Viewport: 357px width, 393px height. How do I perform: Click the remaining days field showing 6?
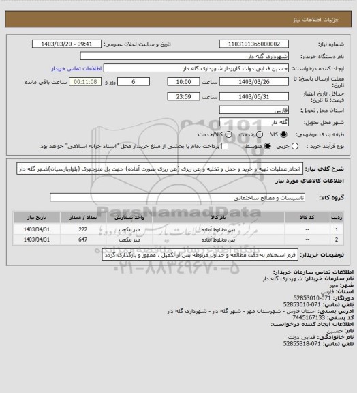coord(134,82)
